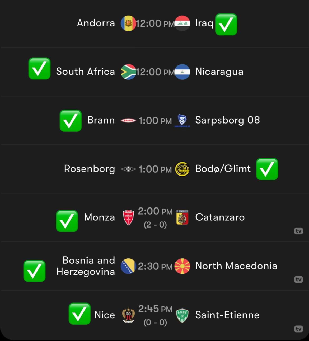Click the tv badge on the Monza match

point(298,231)
